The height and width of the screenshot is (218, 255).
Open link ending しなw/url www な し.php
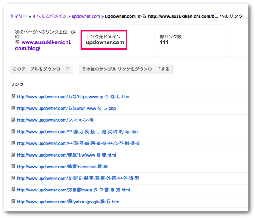[x=66, y=108]
